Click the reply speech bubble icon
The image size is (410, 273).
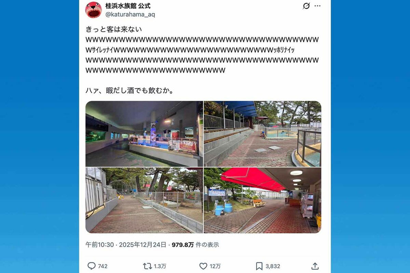[92, 266]
